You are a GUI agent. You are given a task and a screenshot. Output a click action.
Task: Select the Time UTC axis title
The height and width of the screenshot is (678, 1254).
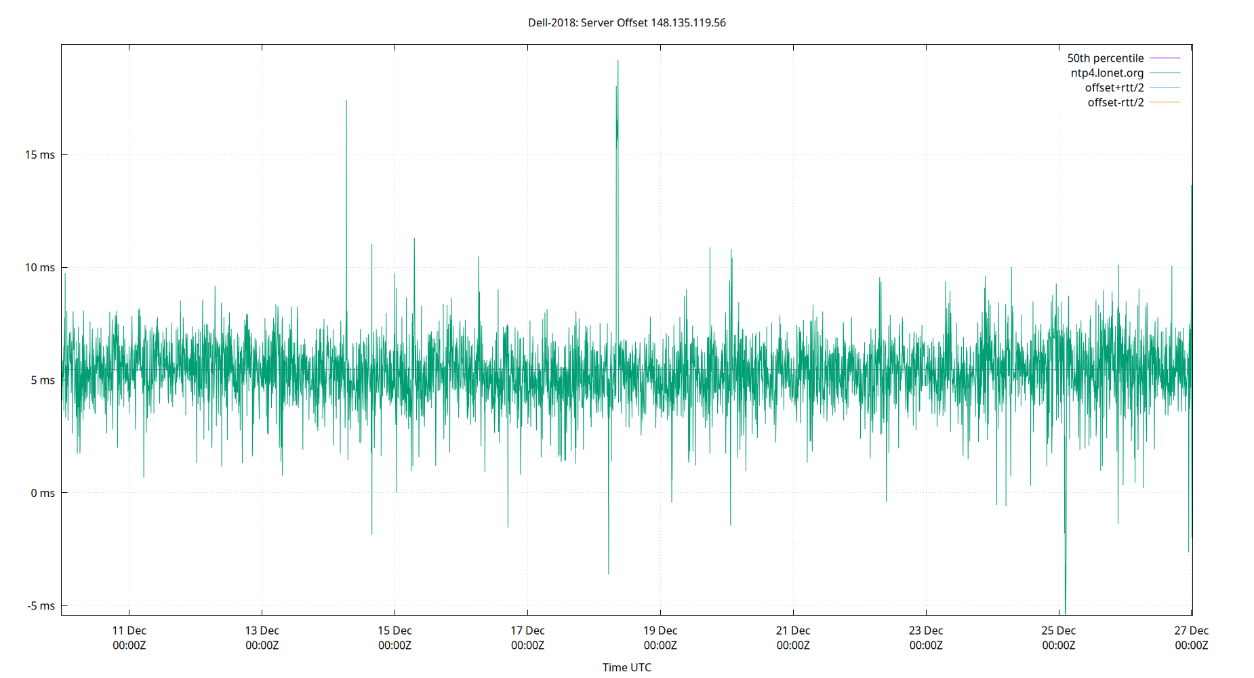tap(626, 667)
